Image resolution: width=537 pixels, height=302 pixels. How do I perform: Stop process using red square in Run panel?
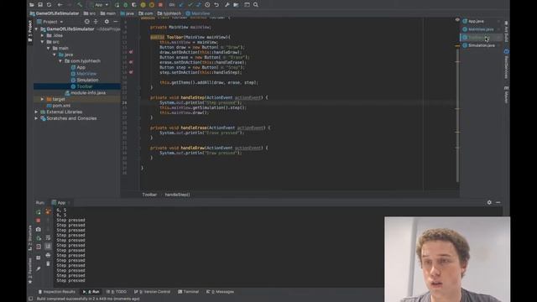point(39,221)
